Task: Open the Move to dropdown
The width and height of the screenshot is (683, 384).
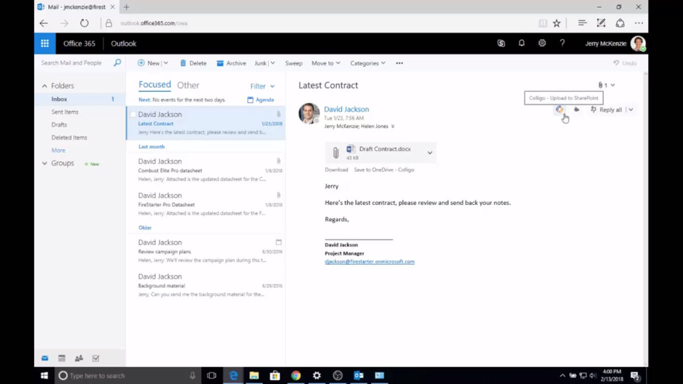Action: tap(325, 63)
